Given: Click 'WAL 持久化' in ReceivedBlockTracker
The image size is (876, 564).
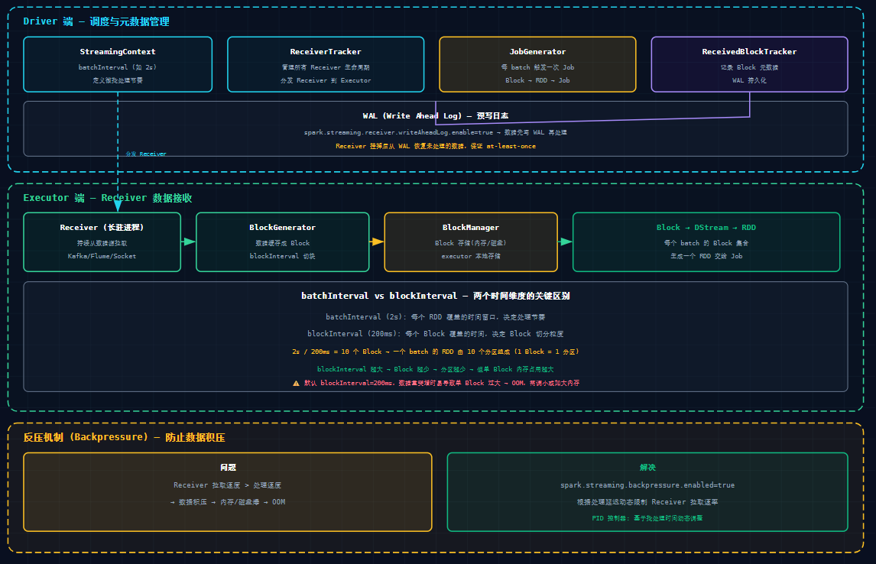Looking at the screenshot, I should tap(749, 80).
